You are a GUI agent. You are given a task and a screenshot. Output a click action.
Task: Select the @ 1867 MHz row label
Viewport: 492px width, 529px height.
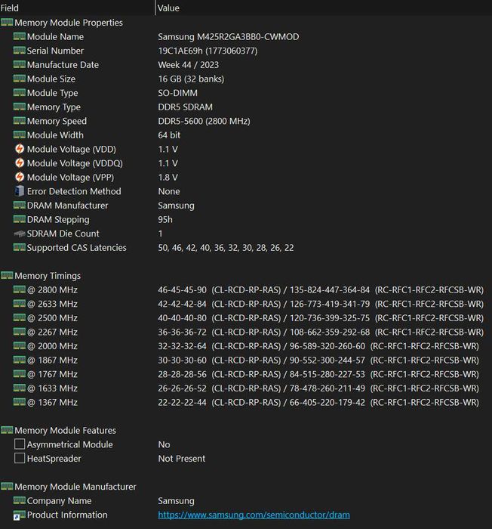pyautogui.click(x=52, y=360)
